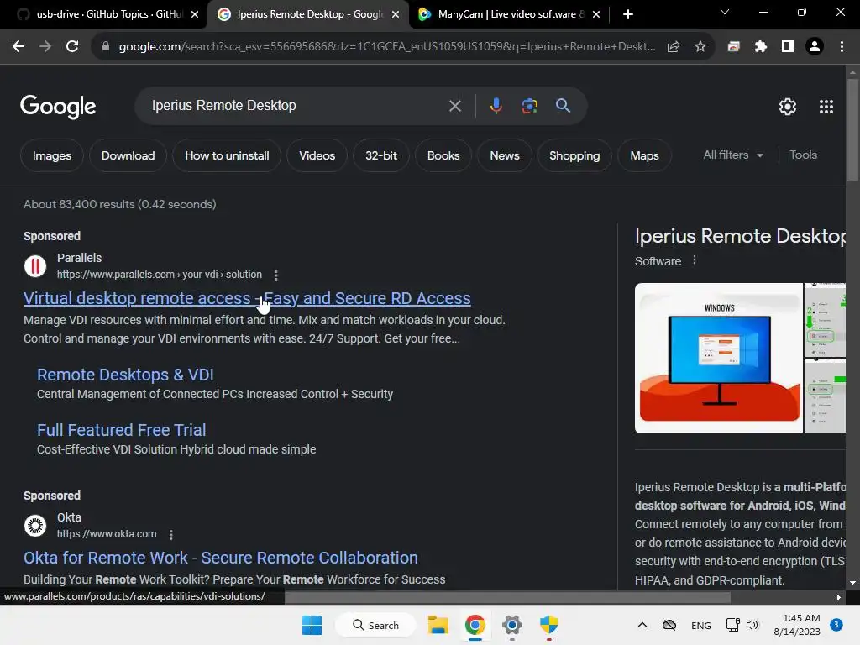Open the notification center badge
The width and height of the screenshot is (860, 645).
pyautogui.click(x=836, y=625)
